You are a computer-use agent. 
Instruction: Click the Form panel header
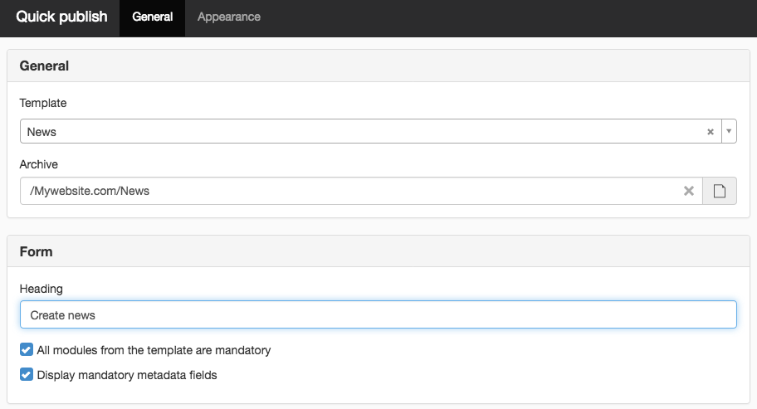tap(378, 251)
